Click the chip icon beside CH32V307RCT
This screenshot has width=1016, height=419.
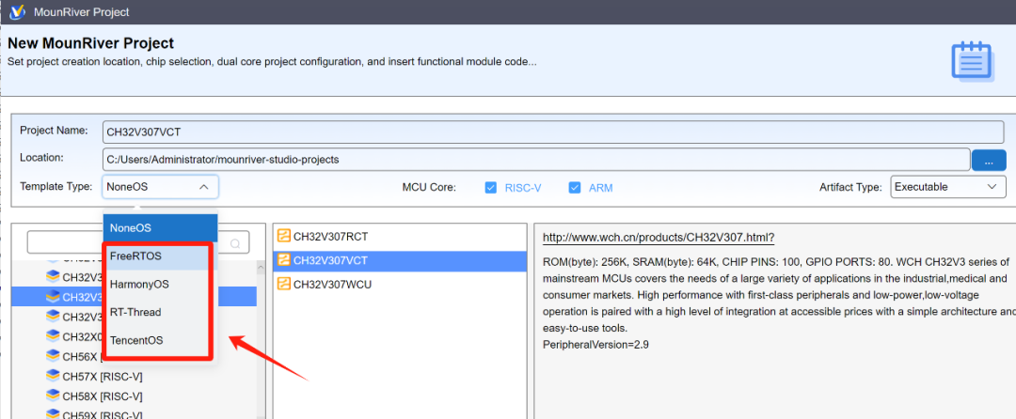click(282, 237)
